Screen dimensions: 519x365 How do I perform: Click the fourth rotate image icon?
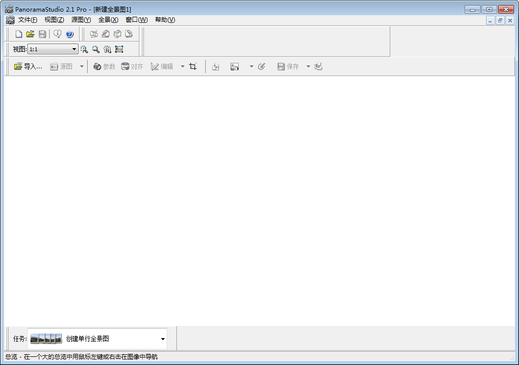(129, 34)
